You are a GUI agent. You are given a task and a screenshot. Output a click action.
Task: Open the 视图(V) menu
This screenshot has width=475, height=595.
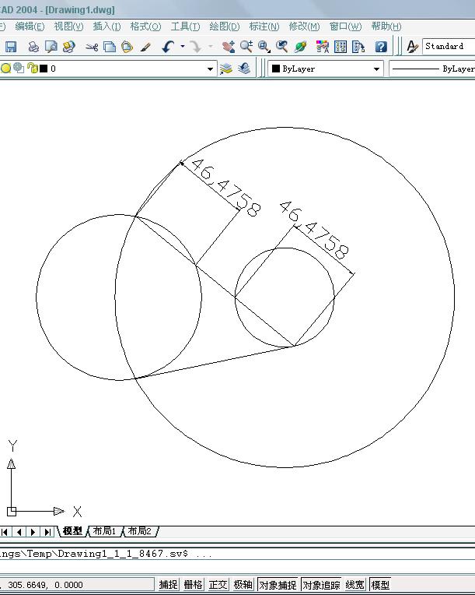pos(68,26)
